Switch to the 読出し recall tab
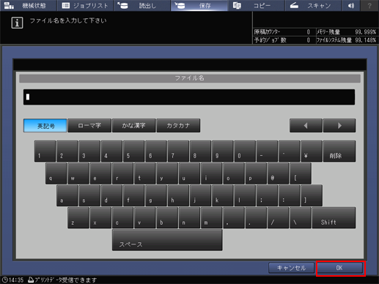The width and height of the screenshot is (379, 284). tap(142, 5)
